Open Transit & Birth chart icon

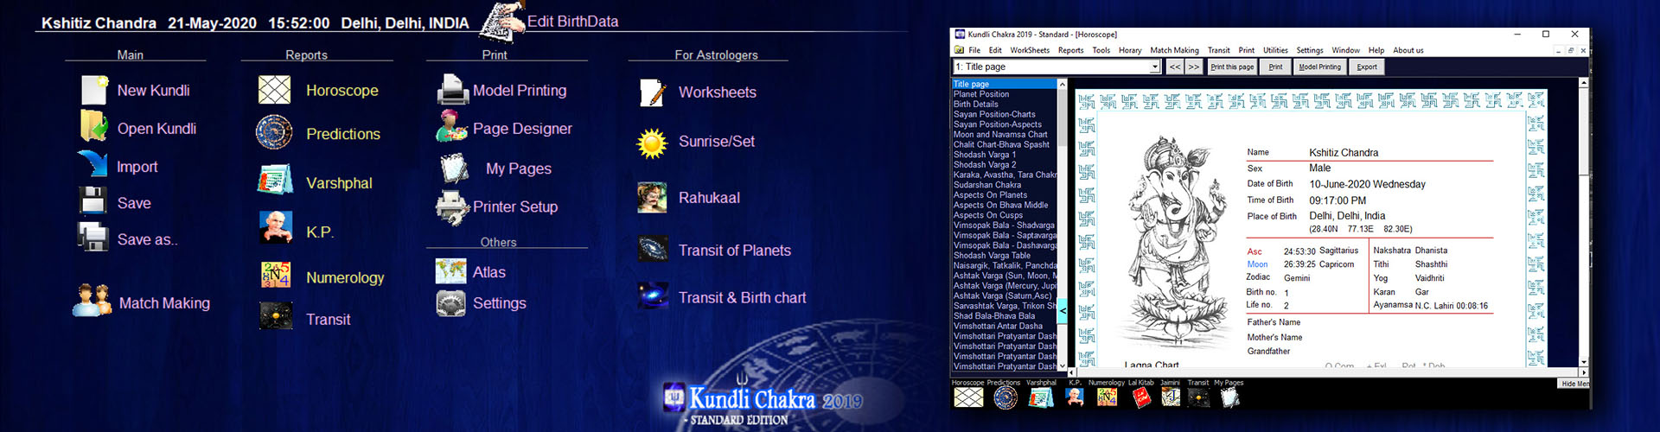tap(653, 295)
